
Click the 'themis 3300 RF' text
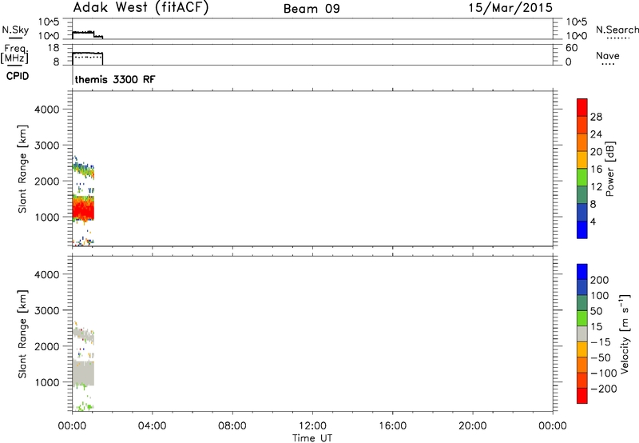point(115,79)
